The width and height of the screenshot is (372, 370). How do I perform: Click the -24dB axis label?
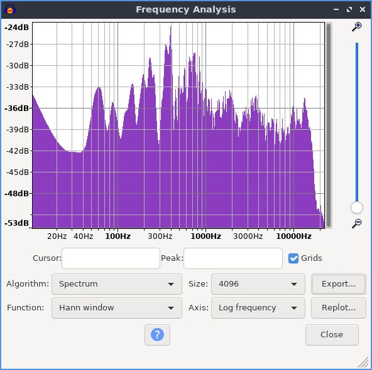(16, 28)
